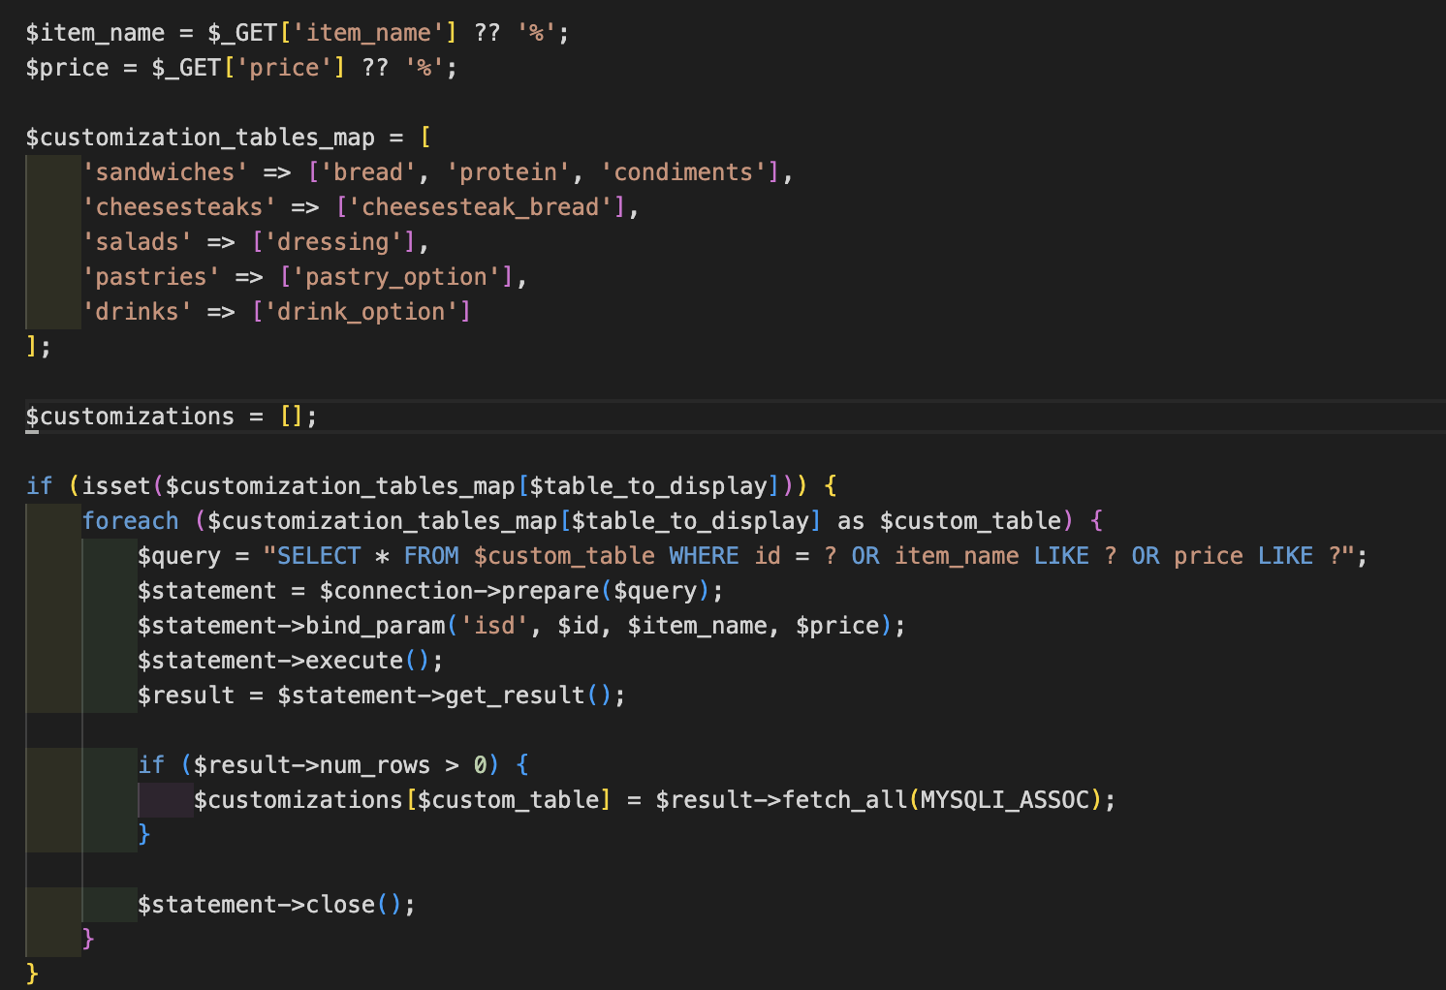Screen dimensions: 1446x990
Task: Click the MYSQLI_ASSOC constant
Action: point(1005,800)
